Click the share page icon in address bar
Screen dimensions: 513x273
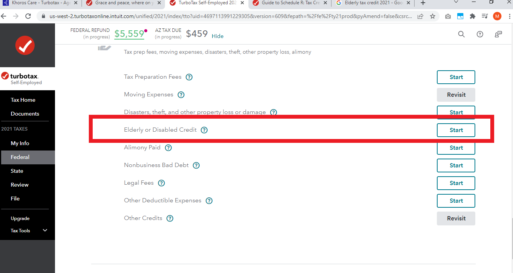point(420,16)
